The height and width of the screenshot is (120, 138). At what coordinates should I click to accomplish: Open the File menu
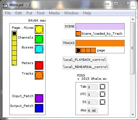click(x=8, y=13)
